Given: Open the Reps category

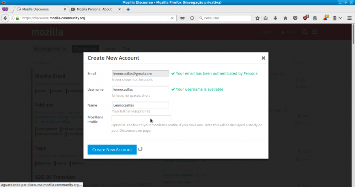Looking at the screenshot, I should click(x=40, y=148).
